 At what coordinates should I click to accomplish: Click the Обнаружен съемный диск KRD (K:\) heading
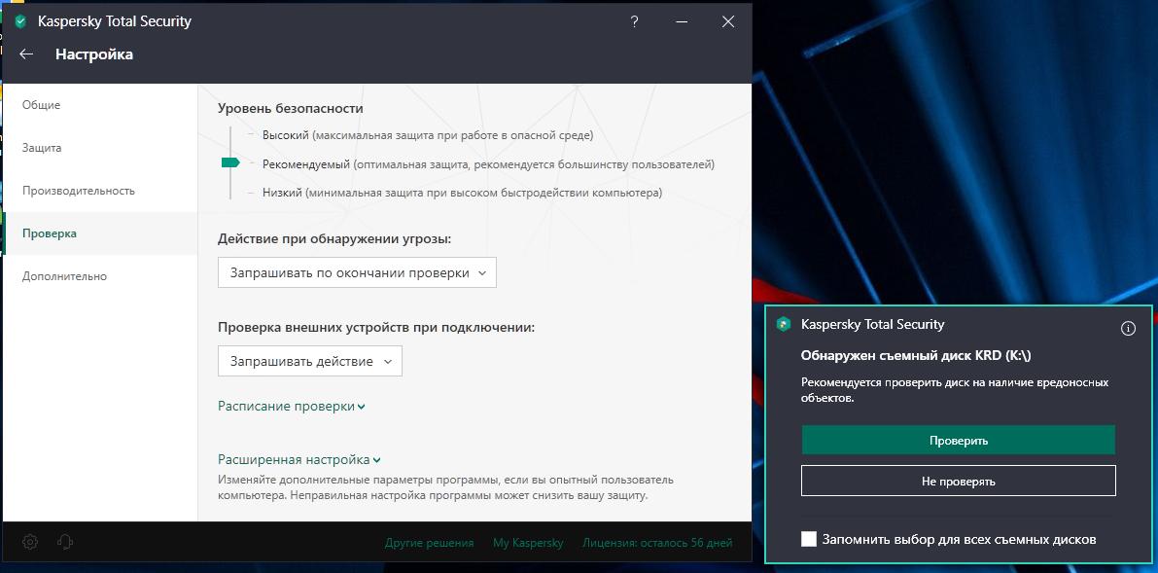point(916,355)
